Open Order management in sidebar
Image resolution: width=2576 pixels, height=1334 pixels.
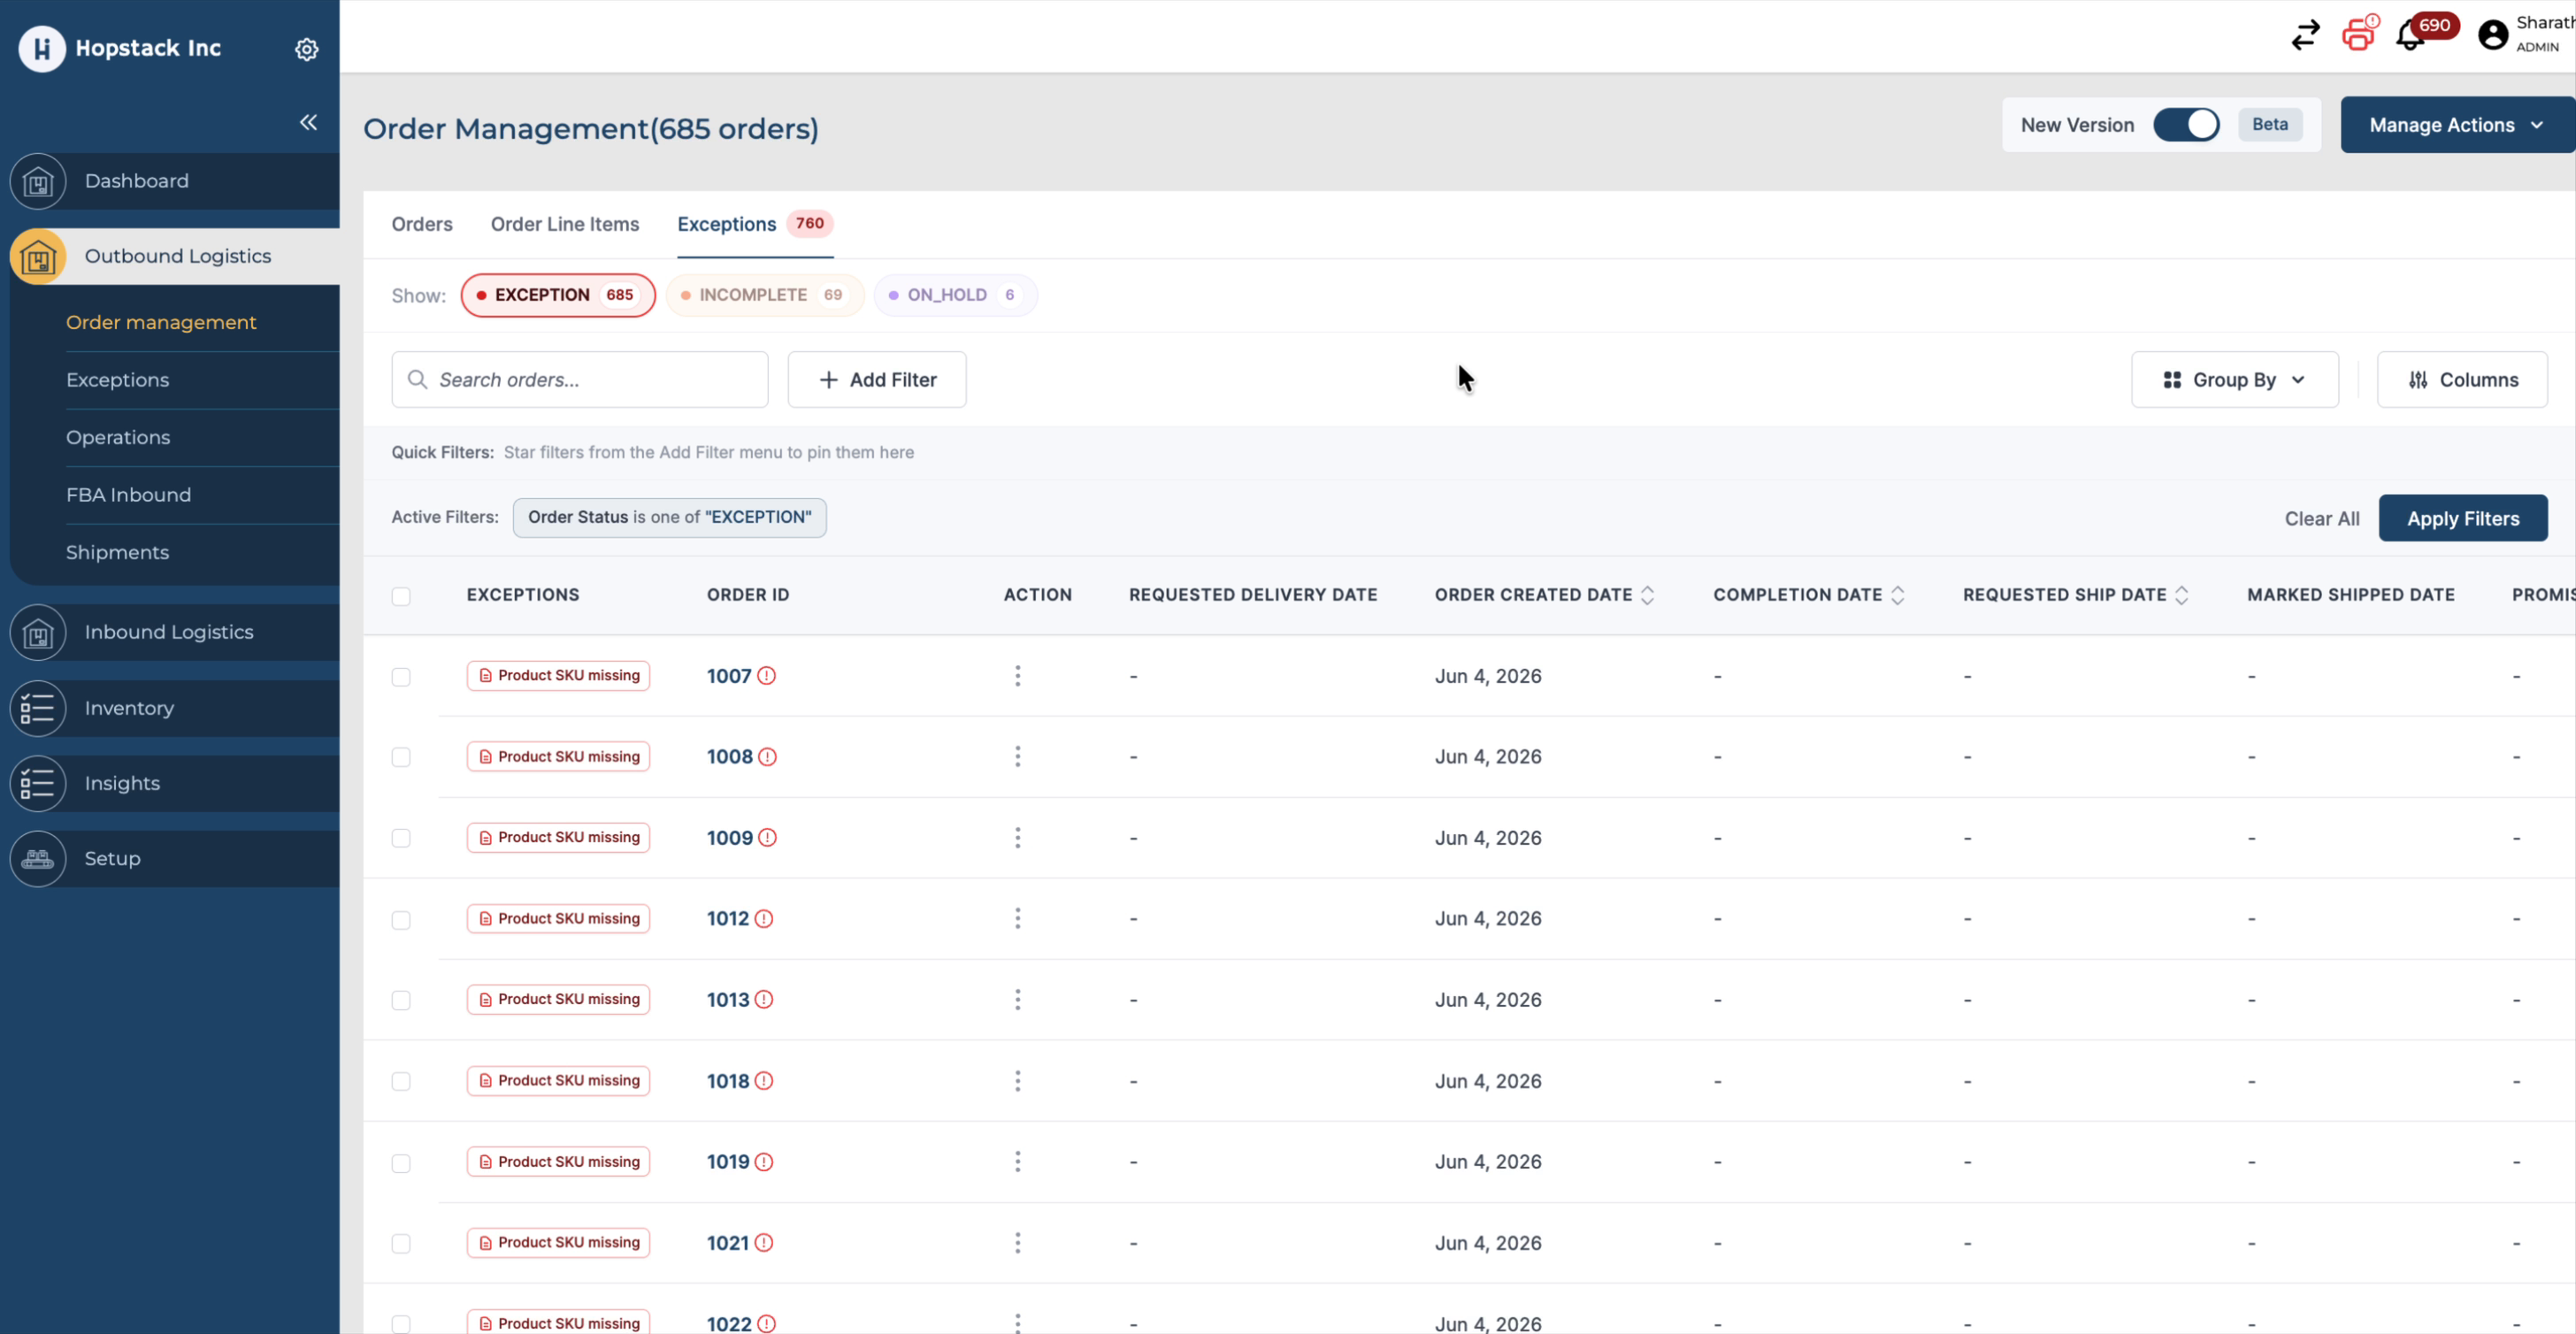click(x=161, y=322)
